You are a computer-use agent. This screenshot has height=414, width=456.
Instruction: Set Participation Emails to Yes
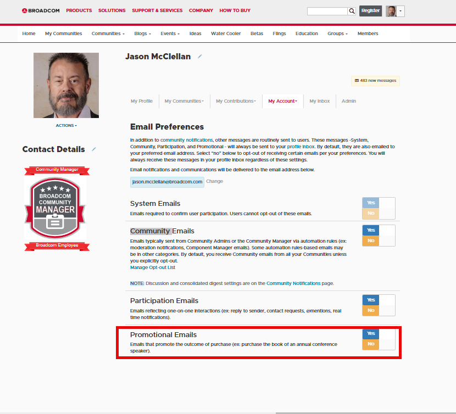pos(371,300)
